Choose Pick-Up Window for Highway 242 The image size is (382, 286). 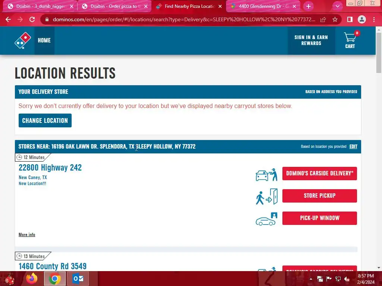320,218
